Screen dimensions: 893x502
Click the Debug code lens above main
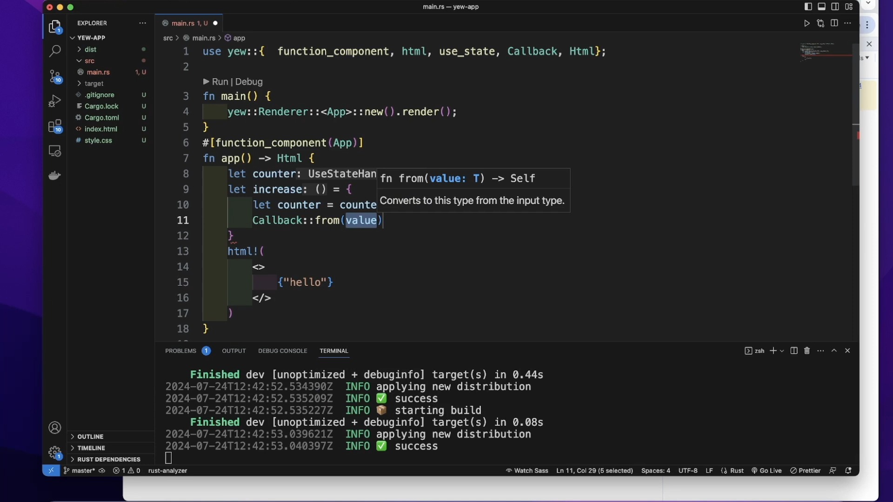(x=249, y=82)
